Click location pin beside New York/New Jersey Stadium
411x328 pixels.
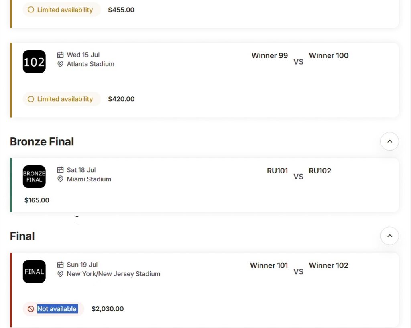tap(61, 274)
